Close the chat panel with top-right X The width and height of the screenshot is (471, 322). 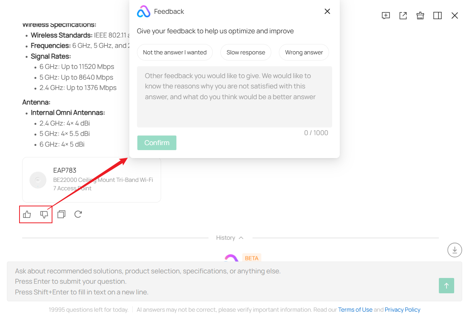pyautogui.click(x=455, y=16)
